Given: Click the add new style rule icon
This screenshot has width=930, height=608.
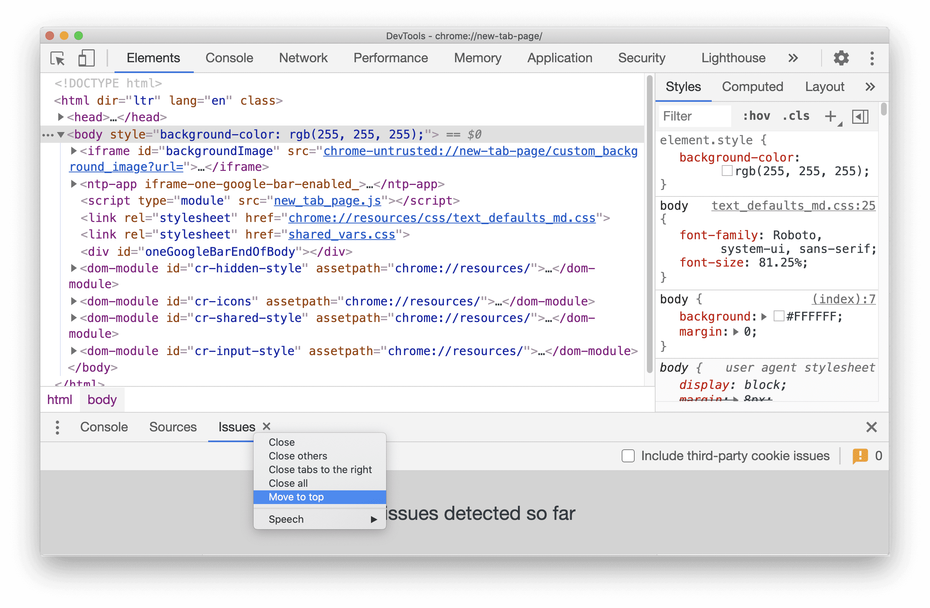Looking at the screenshot, I should (x=830, y=115).
